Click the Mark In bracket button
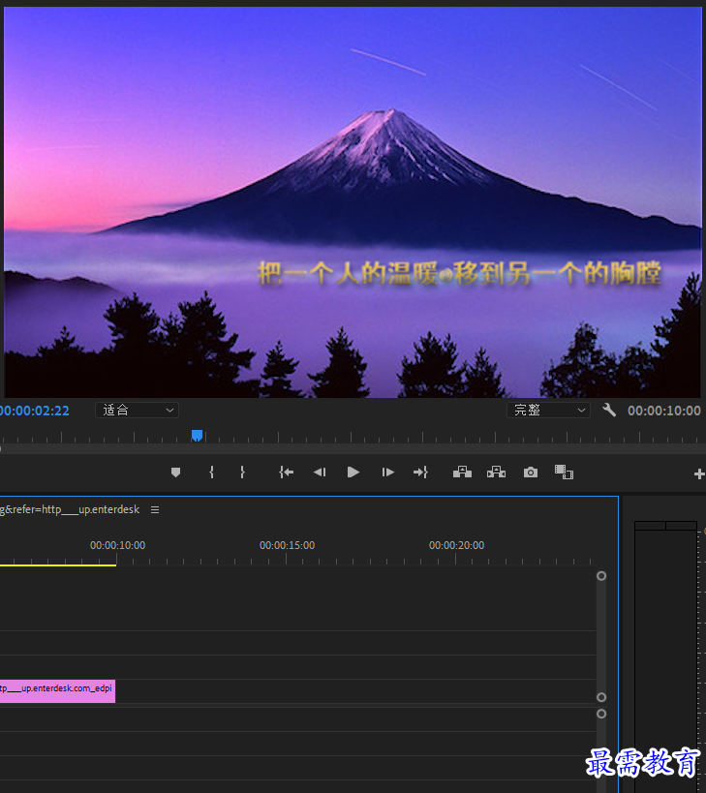Viewport: 706px width, 793px height. click(x=211, y=473)
